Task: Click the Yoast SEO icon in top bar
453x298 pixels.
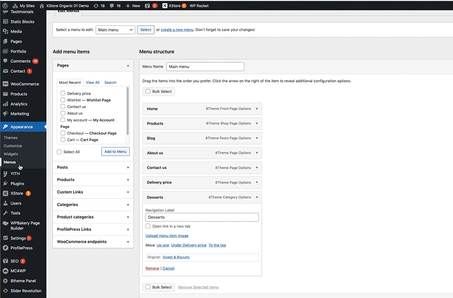Action: point(148,6)
